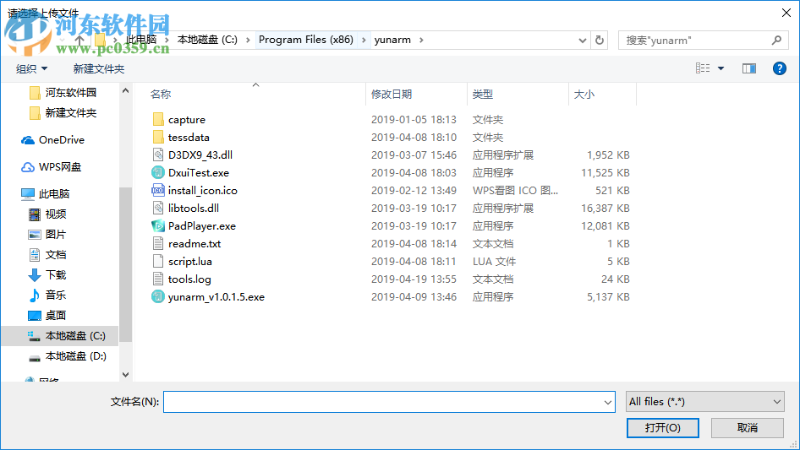Select D3DX9_43.dll file icon
This screenshot has width=800, height=450.
click(x=158, y=155)
